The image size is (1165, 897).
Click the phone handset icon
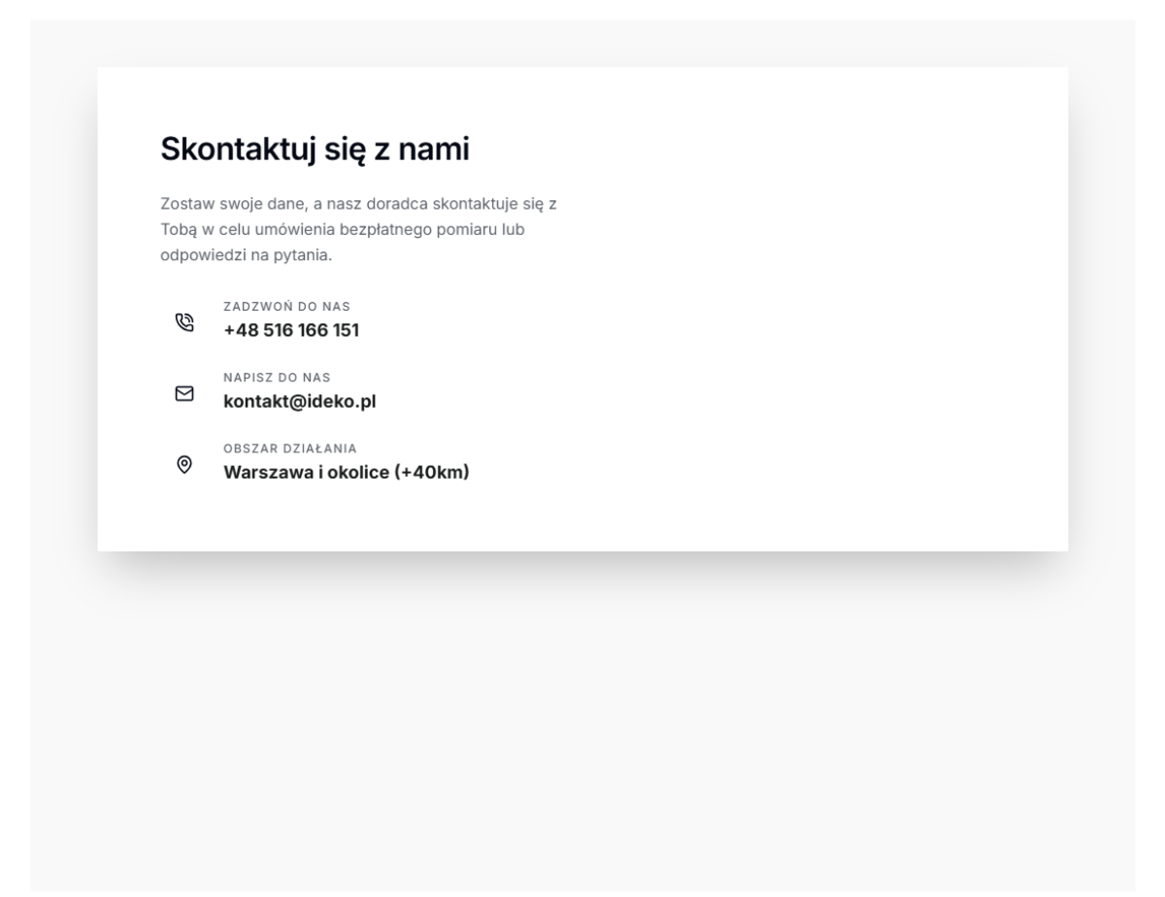[183, 322]
